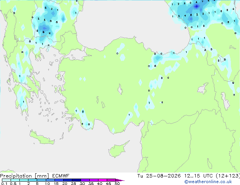Pick the 10–15 mm legend color box

(50, 180)
